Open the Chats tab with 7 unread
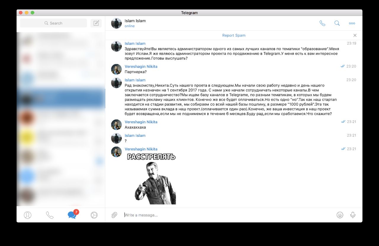This screenshot has height=246, width=379. pos(73,214)
